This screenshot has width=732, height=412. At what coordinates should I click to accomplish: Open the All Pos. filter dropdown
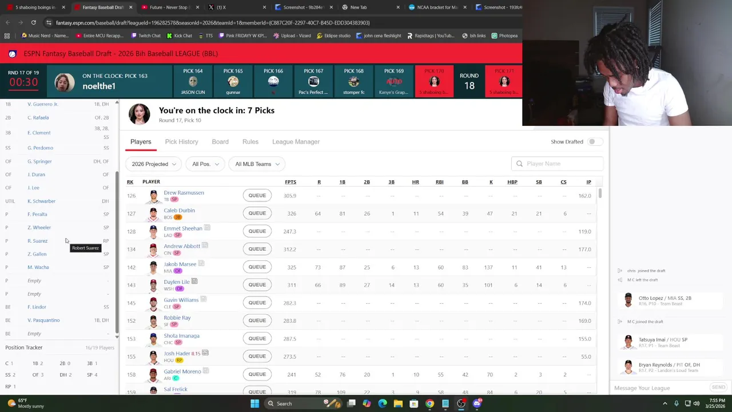[205, 164]
